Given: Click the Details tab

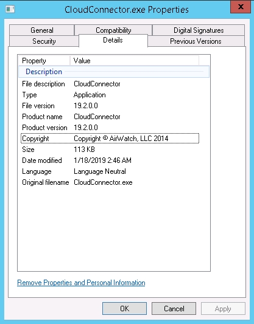Looking at the screenshot, I should point(113,40).
